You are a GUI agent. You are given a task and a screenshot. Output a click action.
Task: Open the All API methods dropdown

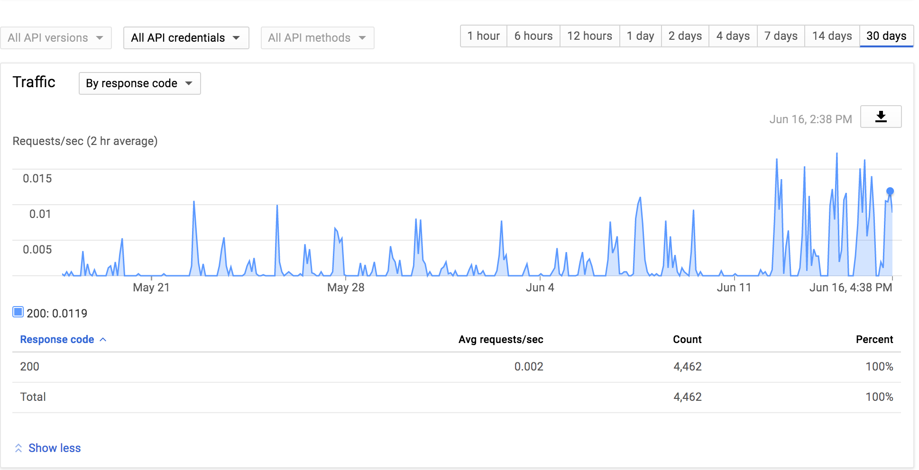point(317,38)
